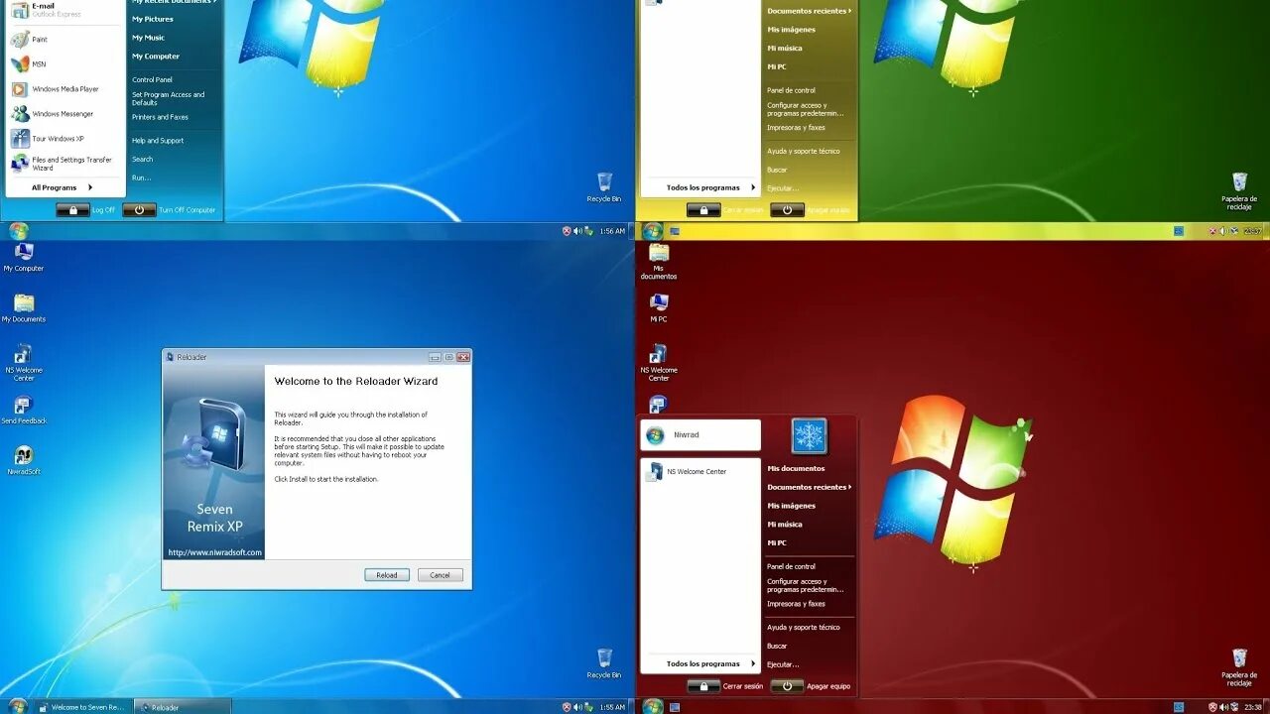
Task: Open My Computer in English start menu
Action: [156, 57]
